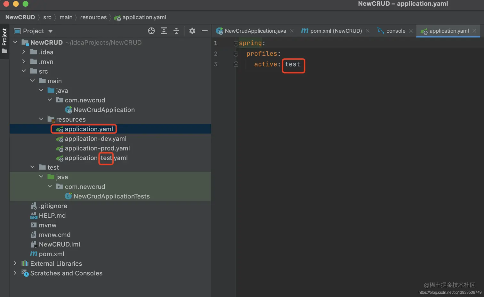Select NewCrudApplication class in tree

tap(104, 110)
